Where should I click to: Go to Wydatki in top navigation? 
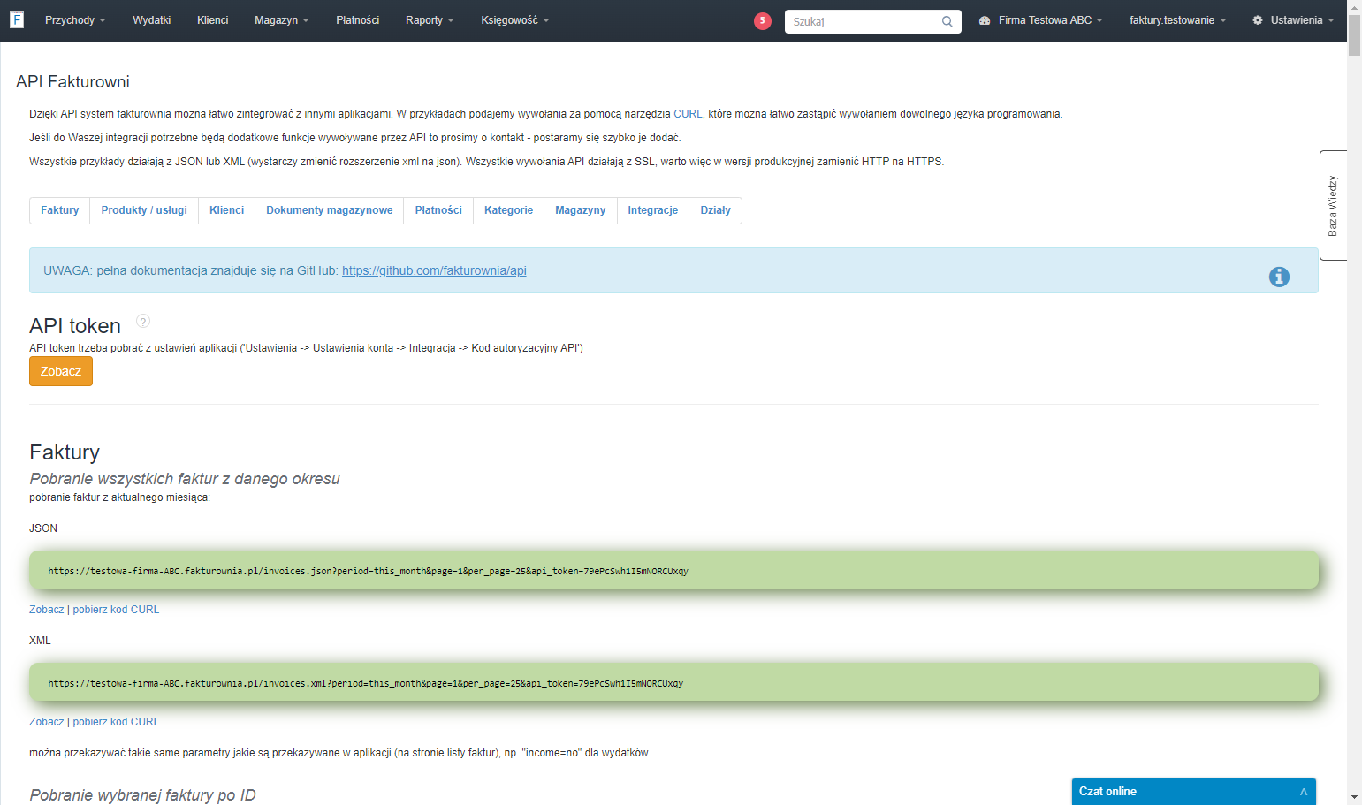[152, 20]
